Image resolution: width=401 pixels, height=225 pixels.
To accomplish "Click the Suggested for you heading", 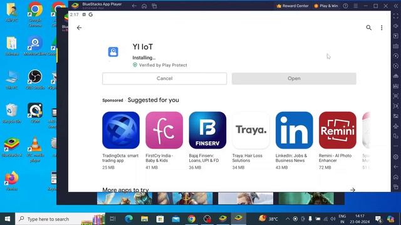I will 153,100.
